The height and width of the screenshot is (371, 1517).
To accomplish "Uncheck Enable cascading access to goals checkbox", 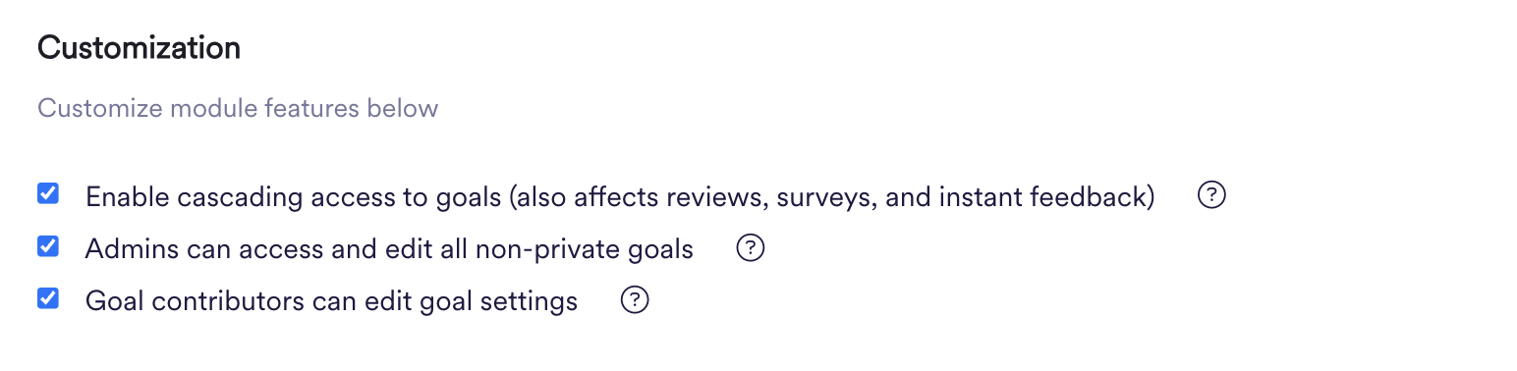I will [47, 193].
